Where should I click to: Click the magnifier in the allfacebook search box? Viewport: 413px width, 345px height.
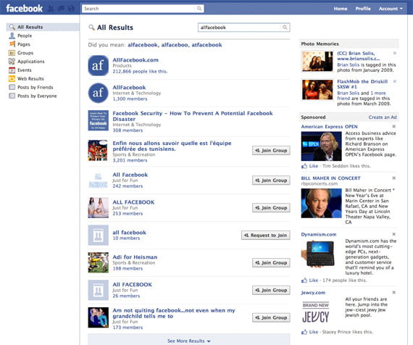pos(285,28)
